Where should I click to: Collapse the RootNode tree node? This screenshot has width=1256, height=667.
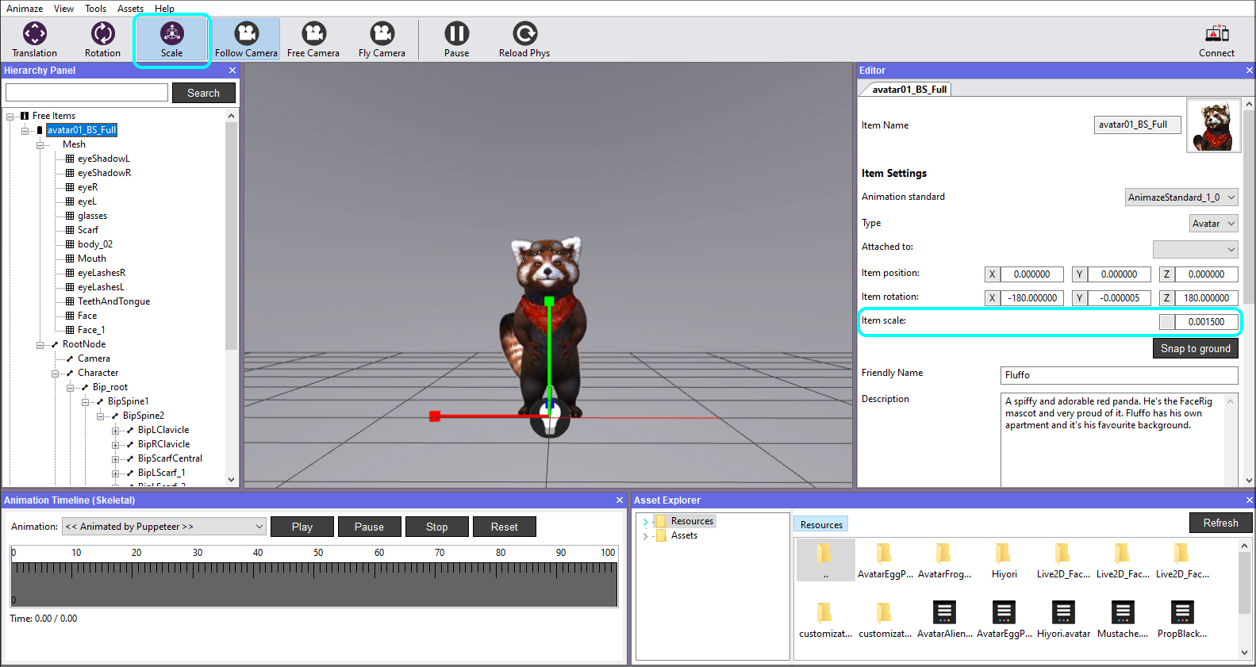(40, 345)
